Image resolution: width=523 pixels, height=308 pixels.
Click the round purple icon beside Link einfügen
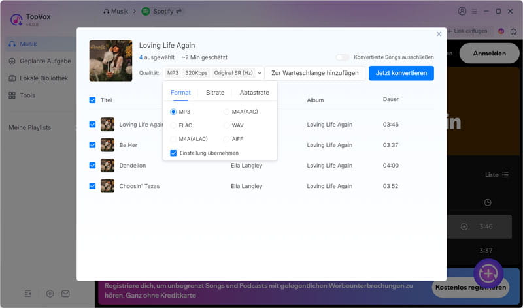(501, 31)
